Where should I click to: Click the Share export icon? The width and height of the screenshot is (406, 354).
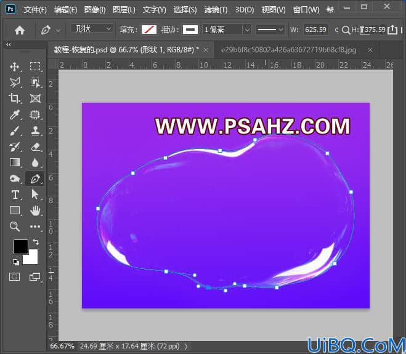[392, 30]
